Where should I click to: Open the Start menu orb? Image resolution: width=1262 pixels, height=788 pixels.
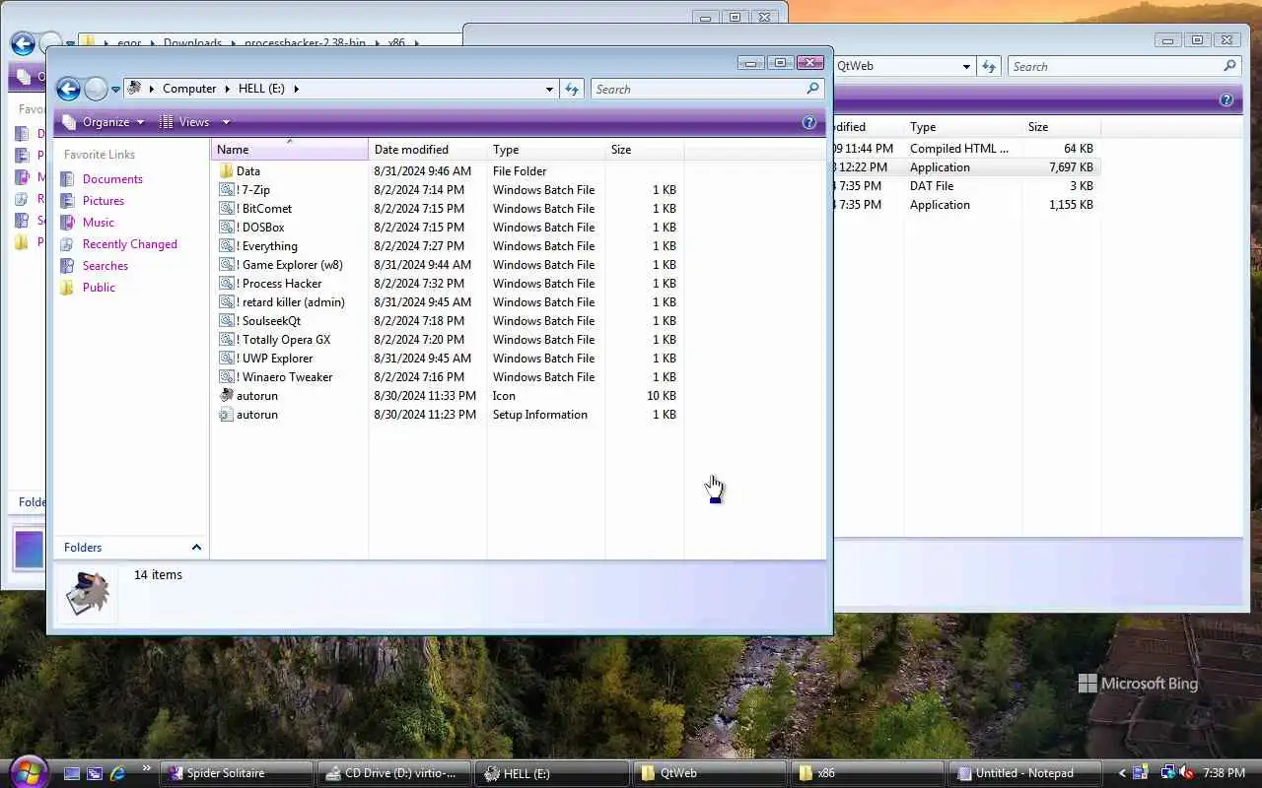[27, 770]
